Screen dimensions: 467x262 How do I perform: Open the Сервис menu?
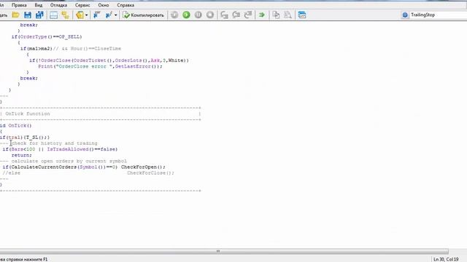tap(82, 5)
